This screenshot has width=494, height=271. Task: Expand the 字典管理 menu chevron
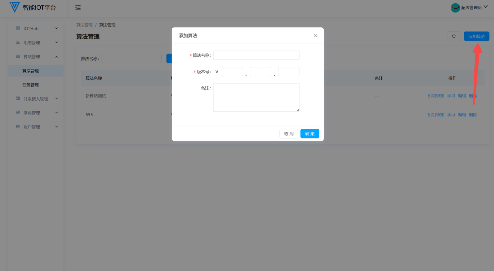tap(56, 113)
